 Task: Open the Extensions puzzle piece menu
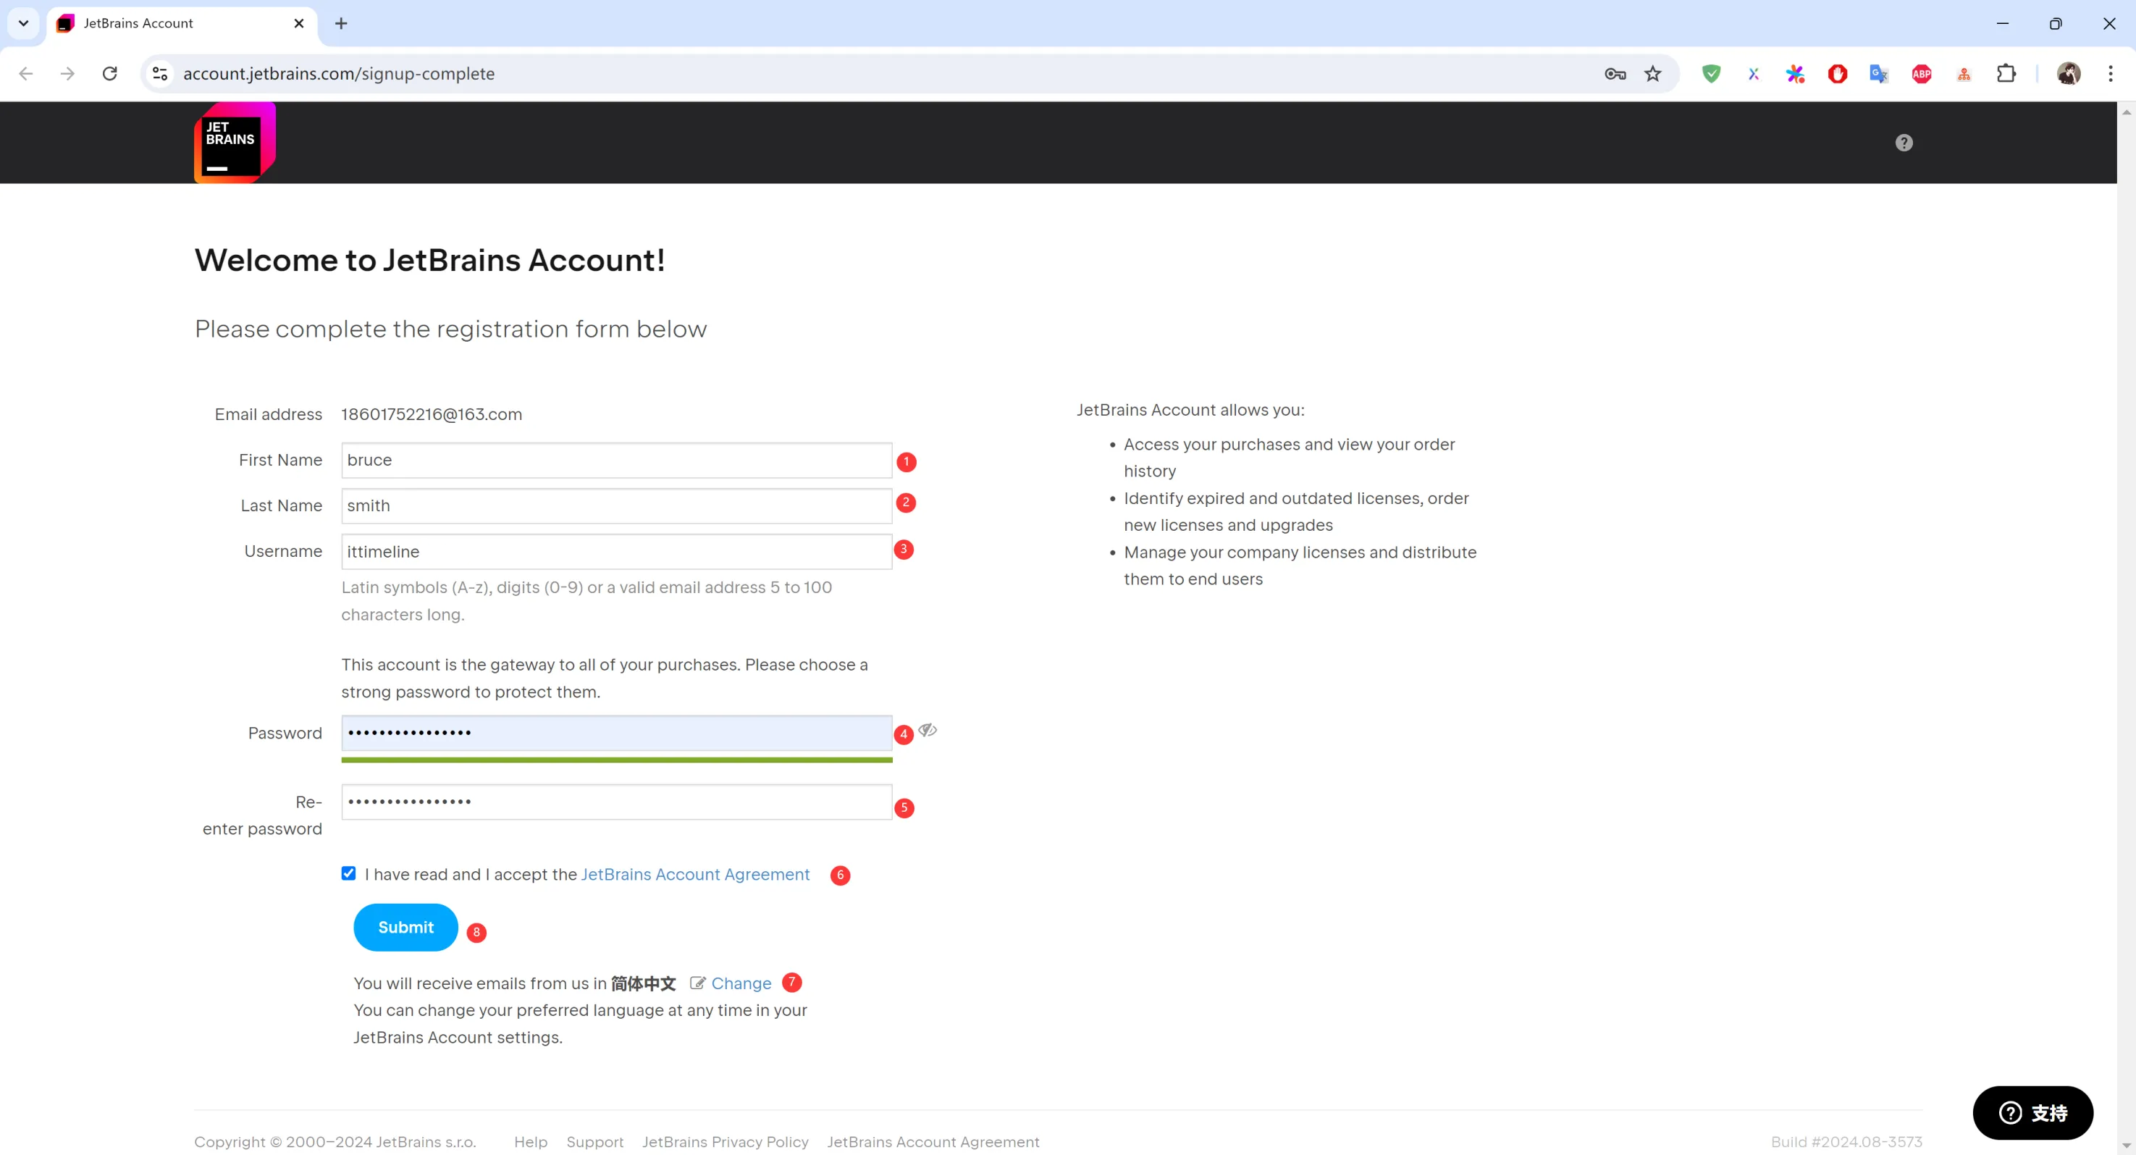pos(2006,74)
